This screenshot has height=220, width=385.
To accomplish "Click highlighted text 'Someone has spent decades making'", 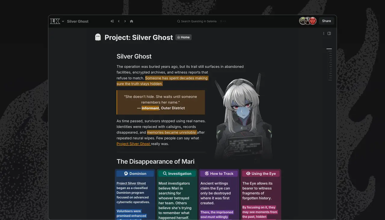I will [x=176, y=78].
